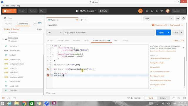This screenshot has height=106, width=188.
Task: Open the notifications bell
Action: click(157, 11)
